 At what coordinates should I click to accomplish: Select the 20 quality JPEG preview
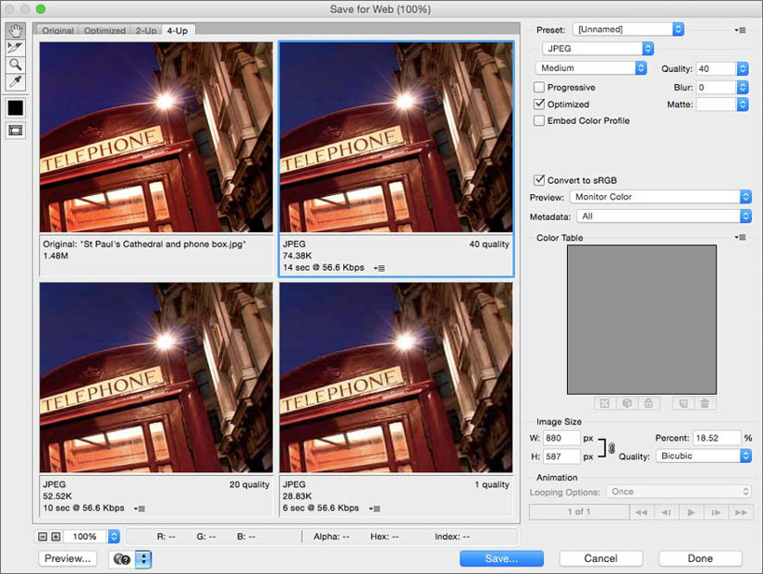pos(155,377)
